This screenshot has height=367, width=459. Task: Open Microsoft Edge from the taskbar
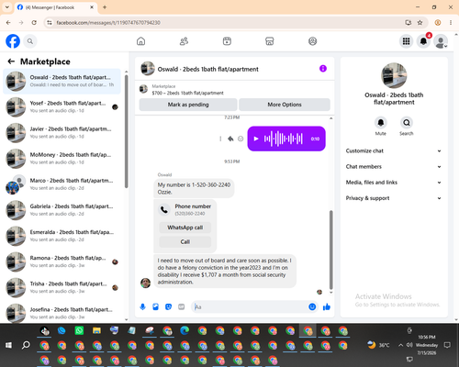(x=185, y=330)
